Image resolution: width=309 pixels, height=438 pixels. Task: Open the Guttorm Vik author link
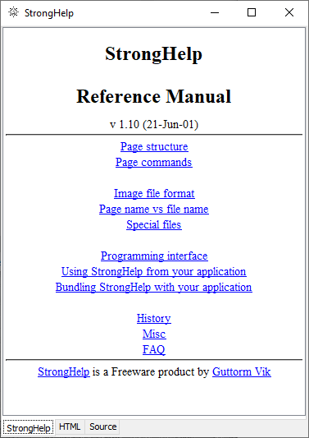pyautogui.click(x=242, y=372)
